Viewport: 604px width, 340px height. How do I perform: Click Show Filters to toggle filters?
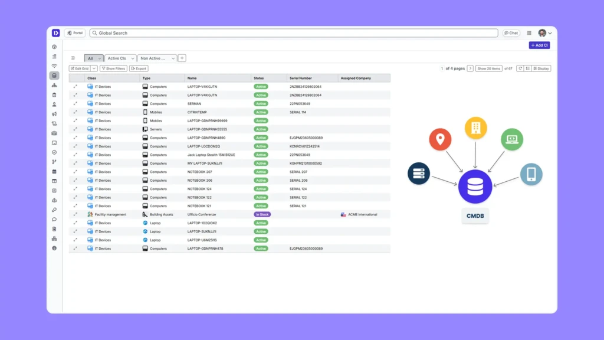pos(113,68)
